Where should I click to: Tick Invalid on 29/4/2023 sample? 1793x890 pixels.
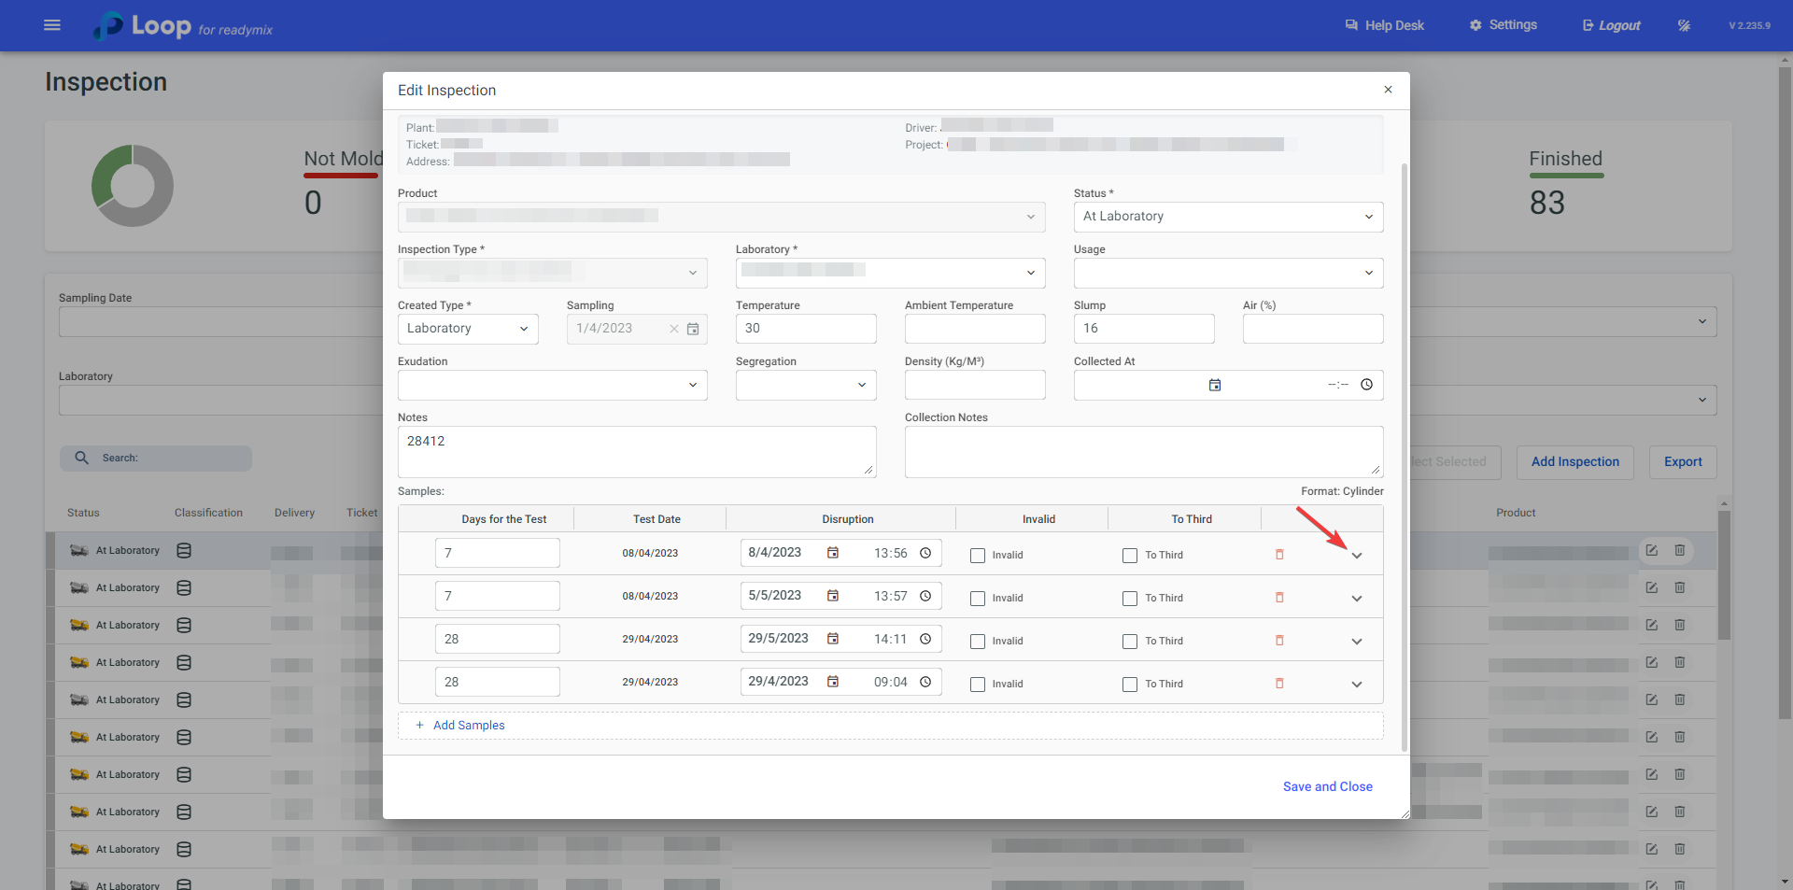[x=978, y=685]
